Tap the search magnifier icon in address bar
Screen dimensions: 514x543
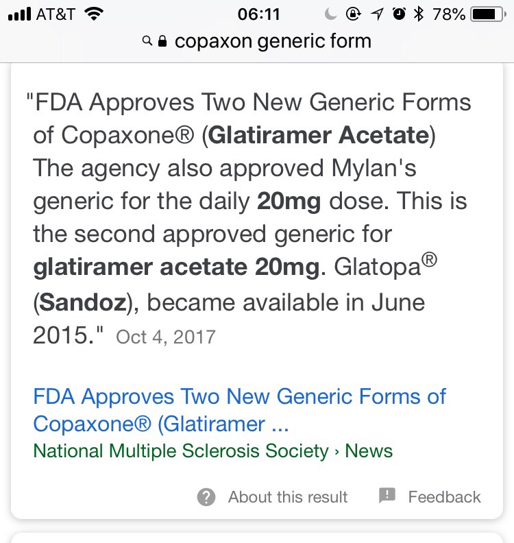pos(147,41)
